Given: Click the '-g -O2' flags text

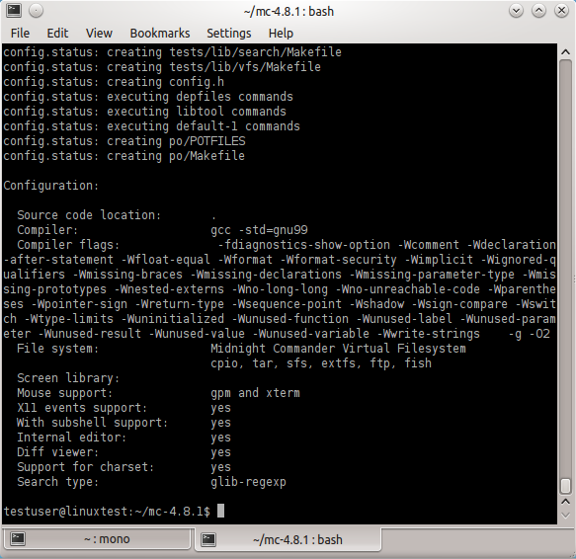Looking at the screenshot, I should (x=530, y=334).
